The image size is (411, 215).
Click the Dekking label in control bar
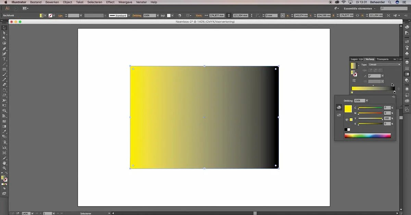(137, 15)
